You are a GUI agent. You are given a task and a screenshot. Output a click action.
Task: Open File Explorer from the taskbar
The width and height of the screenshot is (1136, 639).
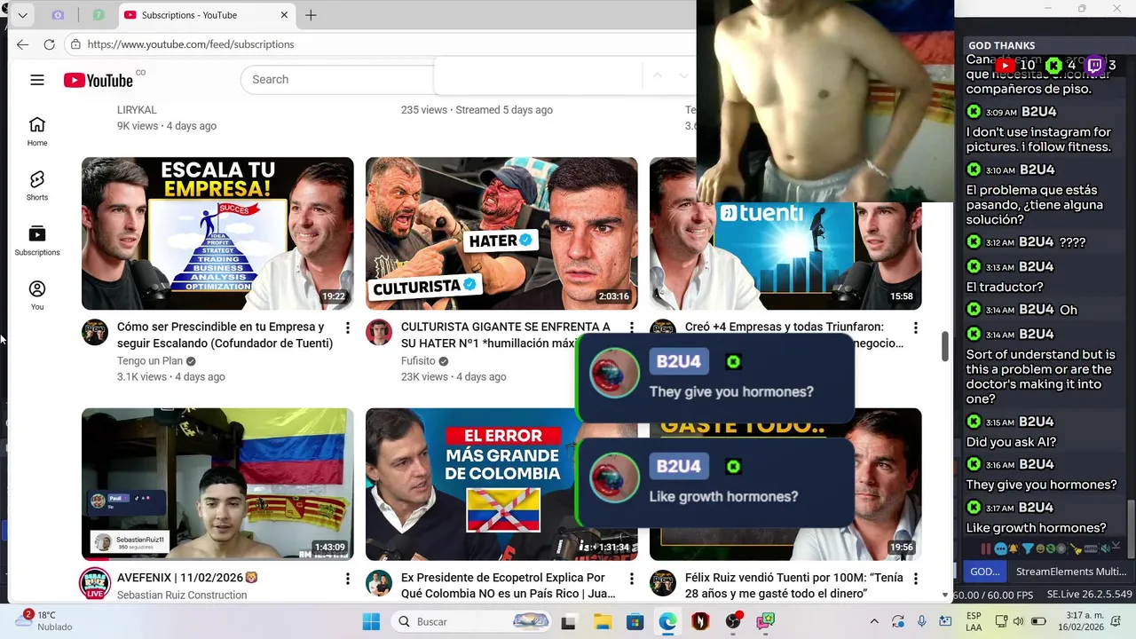pyautogui.click(x=602, y=621)
